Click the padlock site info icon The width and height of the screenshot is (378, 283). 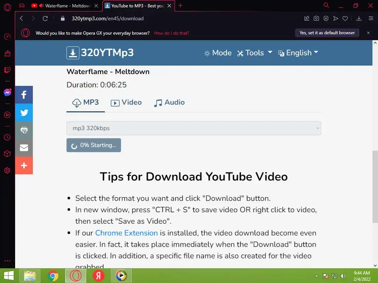click(x=63, y=18)
